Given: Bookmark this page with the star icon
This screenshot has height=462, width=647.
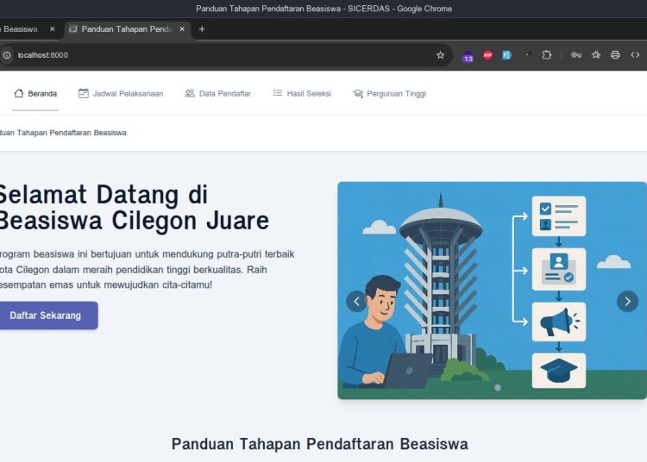Looking at the screenshot, I should (440, 55).
